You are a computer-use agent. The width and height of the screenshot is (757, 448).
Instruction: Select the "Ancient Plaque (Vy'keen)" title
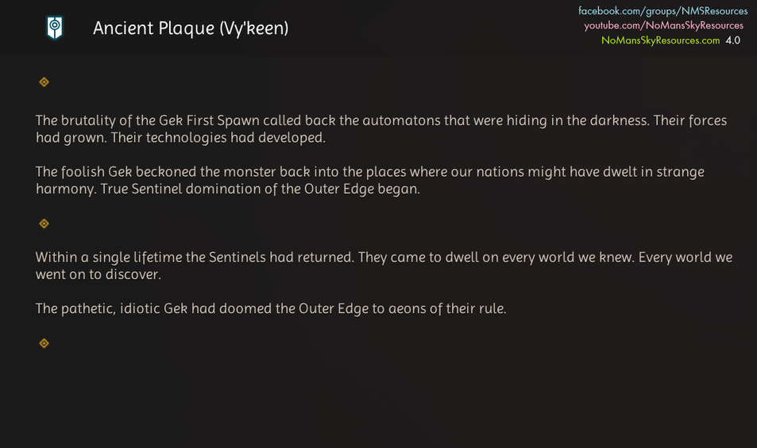coord(191,29)
